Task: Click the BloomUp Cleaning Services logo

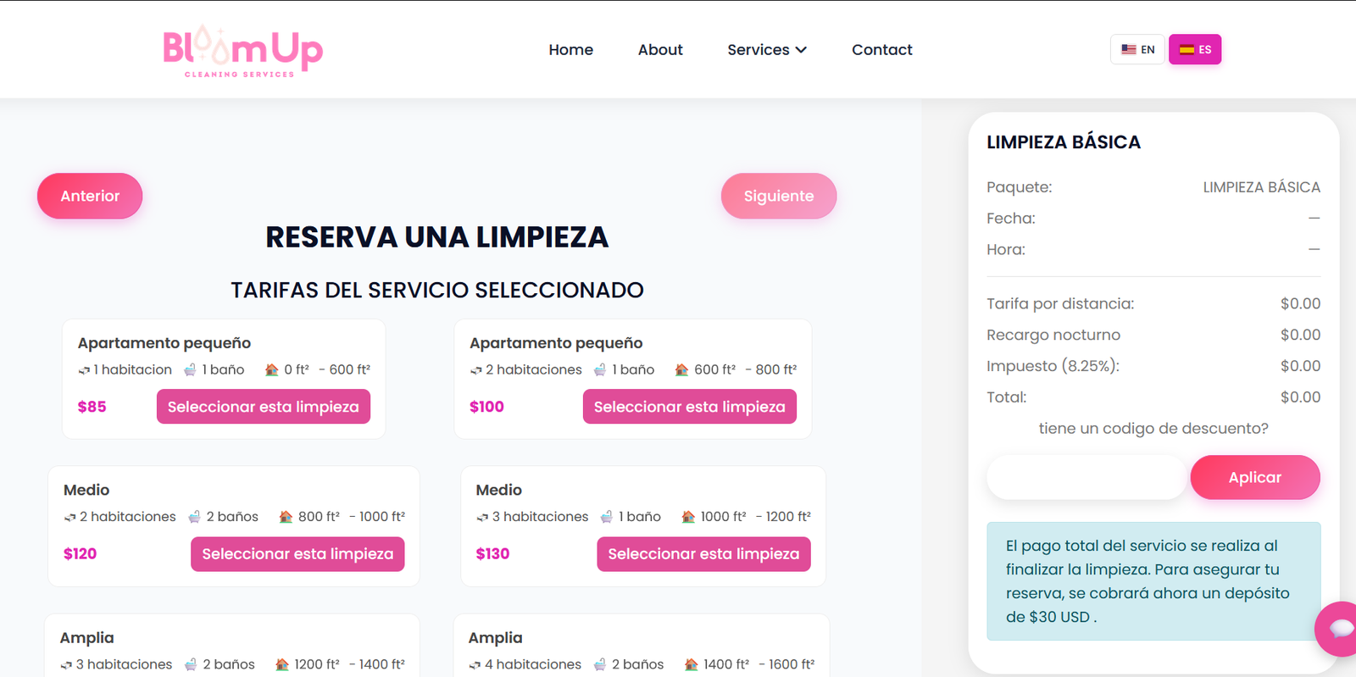Action: pyautogui.click(x=242, y=51)
